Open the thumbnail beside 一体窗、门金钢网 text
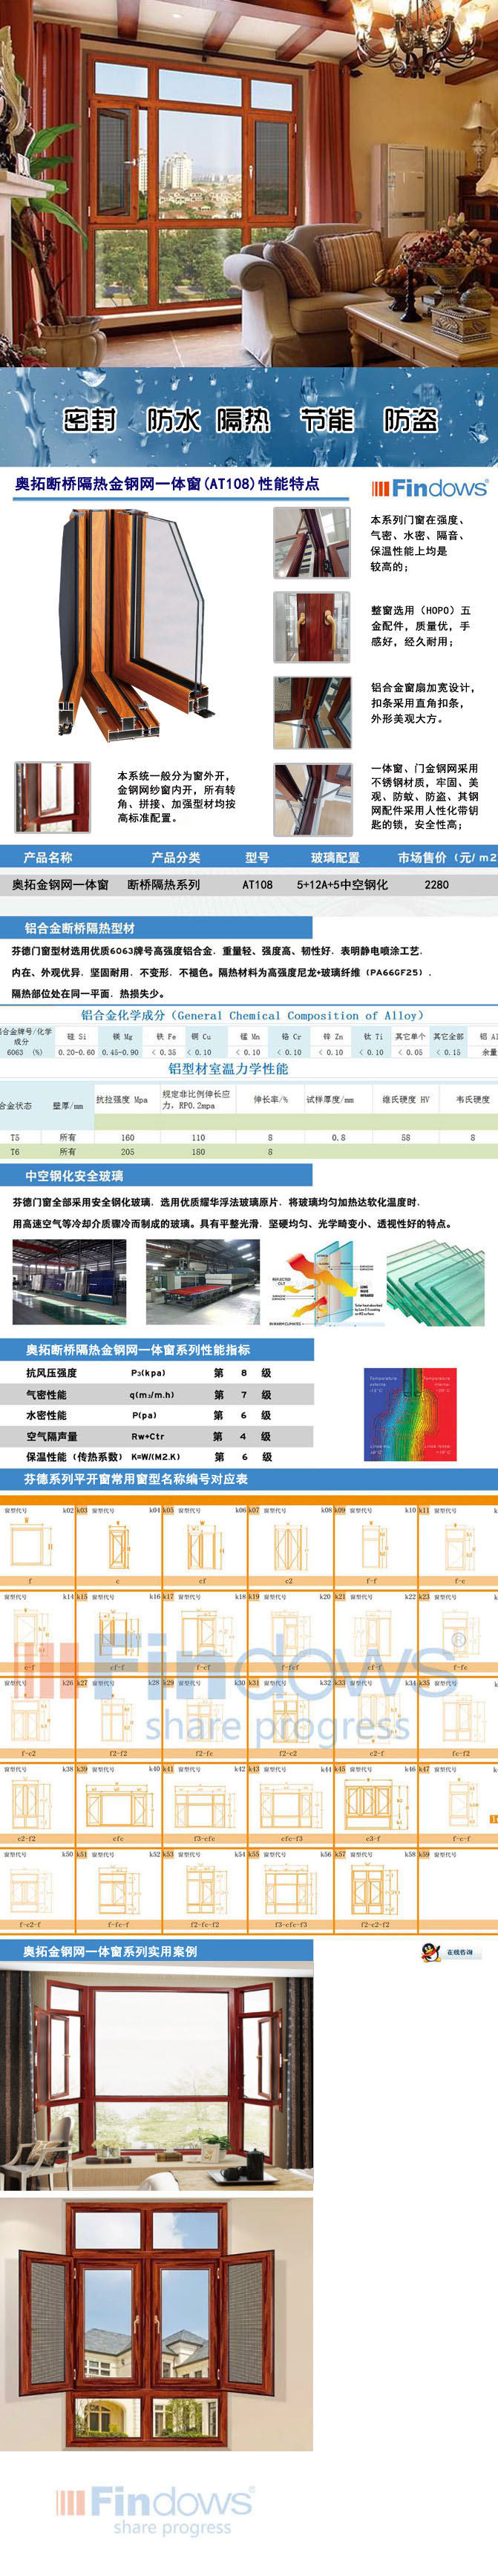Image resolution: width=498 pixels, height=2576 pixels. (312, 799)
